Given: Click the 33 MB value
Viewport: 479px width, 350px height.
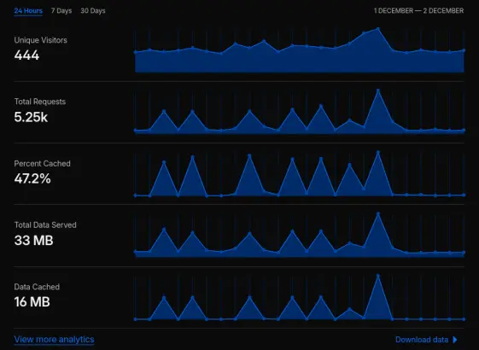Looking at the screenshot, I should [x=33, y=241].
